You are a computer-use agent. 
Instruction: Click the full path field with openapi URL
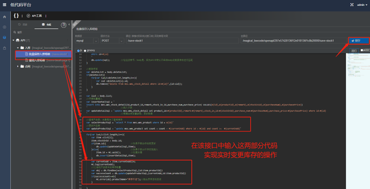(294, 41)
